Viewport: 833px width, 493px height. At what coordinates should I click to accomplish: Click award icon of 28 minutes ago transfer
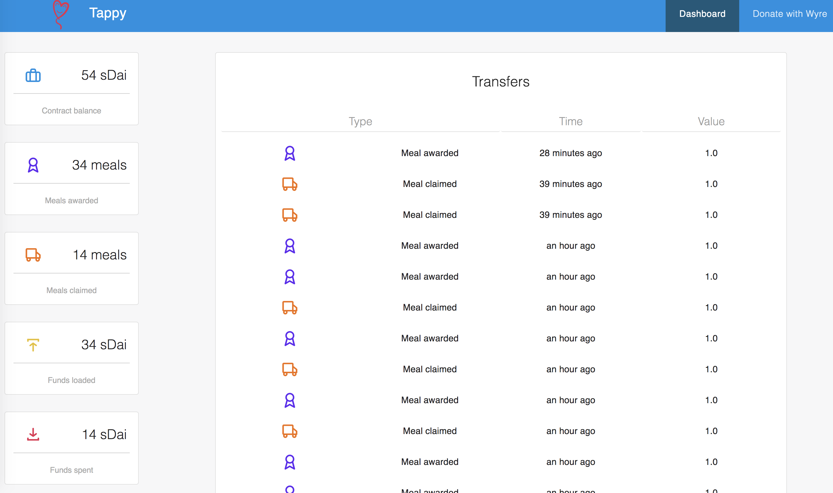[x=290, y=153]
